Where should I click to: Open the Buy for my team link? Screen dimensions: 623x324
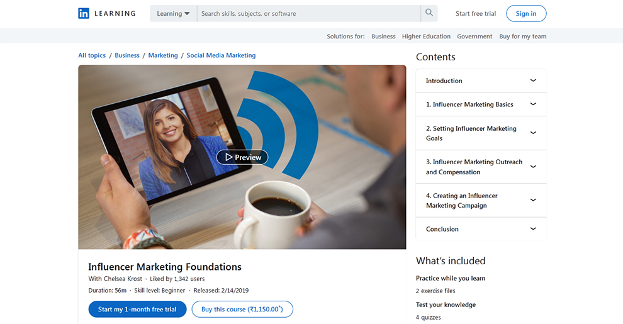[x=523, y=36]
